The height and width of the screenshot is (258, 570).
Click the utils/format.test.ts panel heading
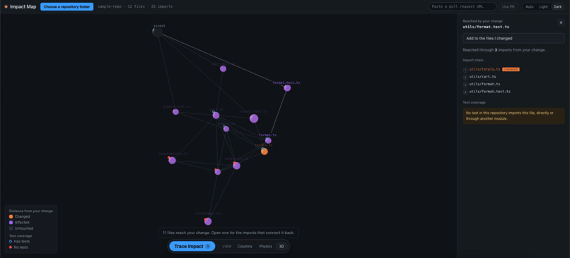pos(486,27)
